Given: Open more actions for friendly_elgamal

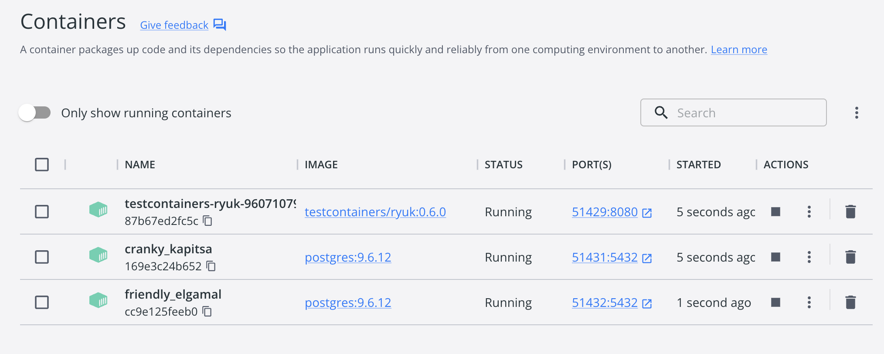Looking at the screenshot, I should tap(809, 303).
